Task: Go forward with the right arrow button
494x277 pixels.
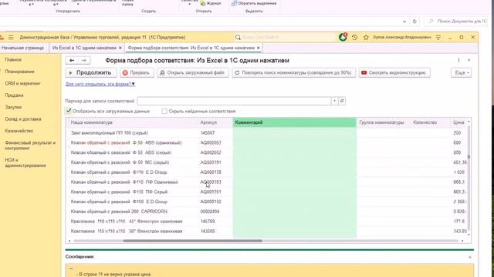Action: click(x=84, y=60)
